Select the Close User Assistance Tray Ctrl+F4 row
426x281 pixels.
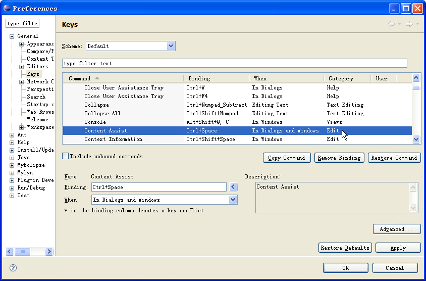coord(237,97)
